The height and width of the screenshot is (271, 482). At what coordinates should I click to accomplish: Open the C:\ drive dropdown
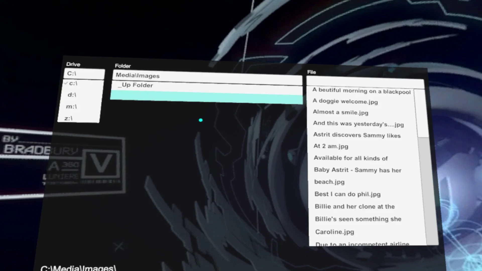pos(84,74)
